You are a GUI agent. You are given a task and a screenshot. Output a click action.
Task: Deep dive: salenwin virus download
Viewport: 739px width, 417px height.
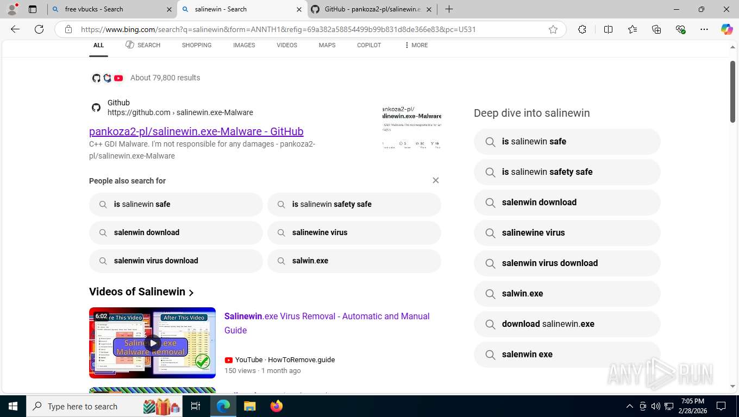point(567,263)
